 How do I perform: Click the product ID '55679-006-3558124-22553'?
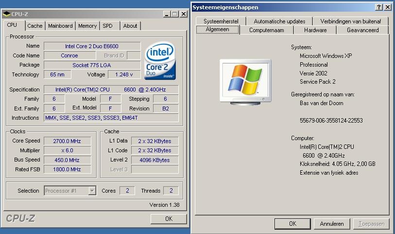coord(331,121)
